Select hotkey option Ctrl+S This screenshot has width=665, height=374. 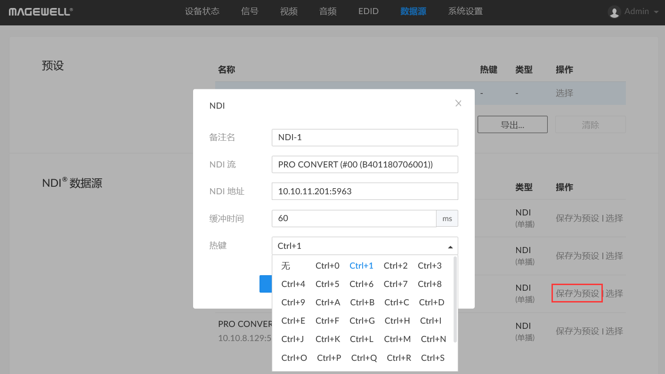coord(432,358)
